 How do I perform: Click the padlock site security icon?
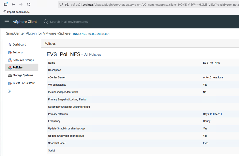coord(67,5)
